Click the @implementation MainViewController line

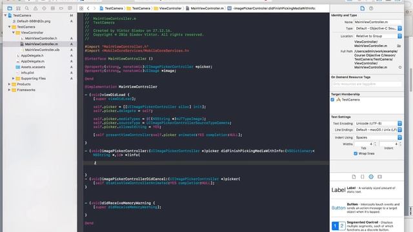tap(121, 87)
